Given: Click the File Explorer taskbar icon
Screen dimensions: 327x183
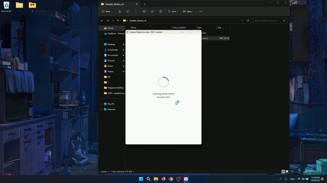Looking at the screenshot, I should point(156,179).
